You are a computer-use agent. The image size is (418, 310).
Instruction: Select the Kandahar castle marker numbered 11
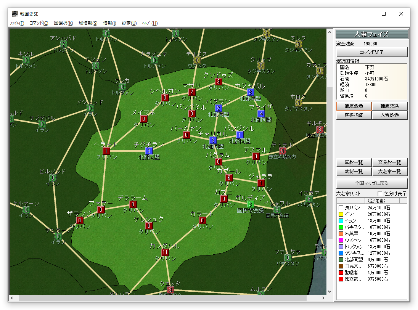point(165,252)
